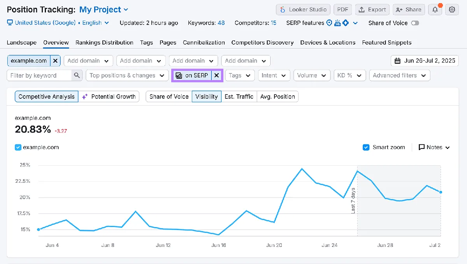Show the Avg. Position metric

coord(277,96)
